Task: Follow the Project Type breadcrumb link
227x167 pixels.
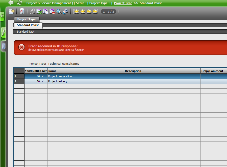Action: (123, 3)
